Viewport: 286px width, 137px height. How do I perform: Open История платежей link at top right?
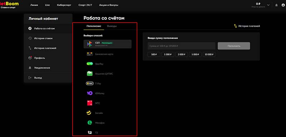click(x=249, y=26)
